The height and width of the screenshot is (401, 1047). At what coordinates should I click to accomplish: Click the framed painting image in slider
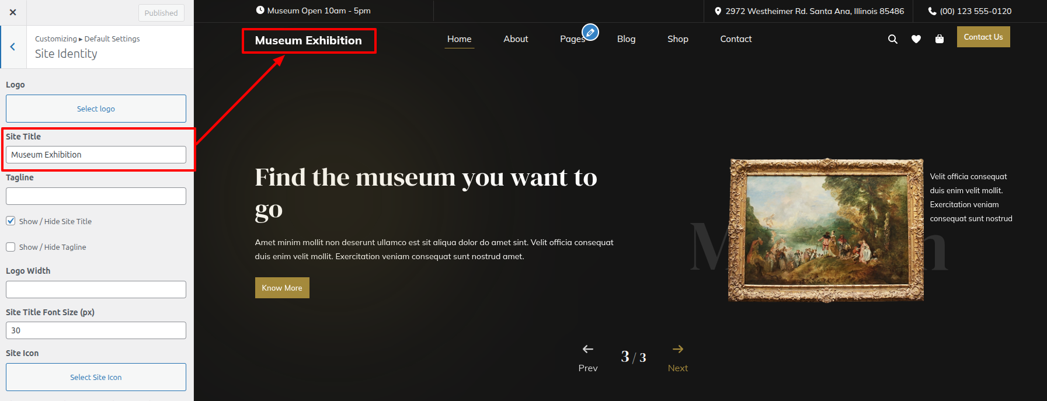(x=826, y=230)
